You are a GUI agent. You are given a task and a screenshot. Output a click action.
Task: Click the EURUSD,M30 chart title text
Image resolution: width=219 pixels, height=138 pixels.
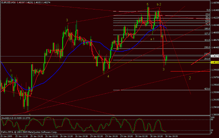tap(8, 2)
